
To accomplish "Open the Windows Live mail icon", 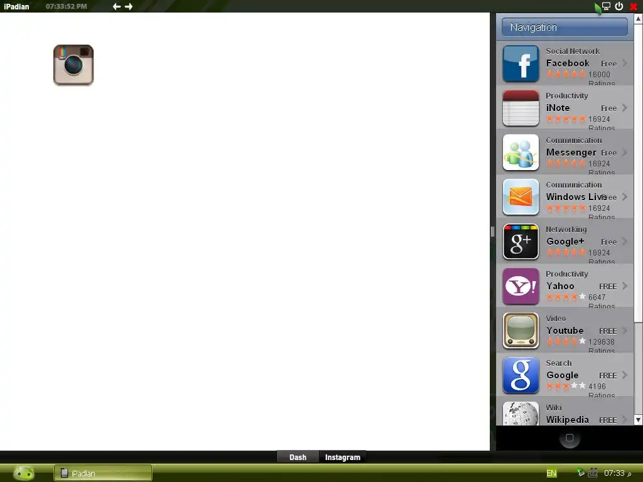I will coord(521,197).
